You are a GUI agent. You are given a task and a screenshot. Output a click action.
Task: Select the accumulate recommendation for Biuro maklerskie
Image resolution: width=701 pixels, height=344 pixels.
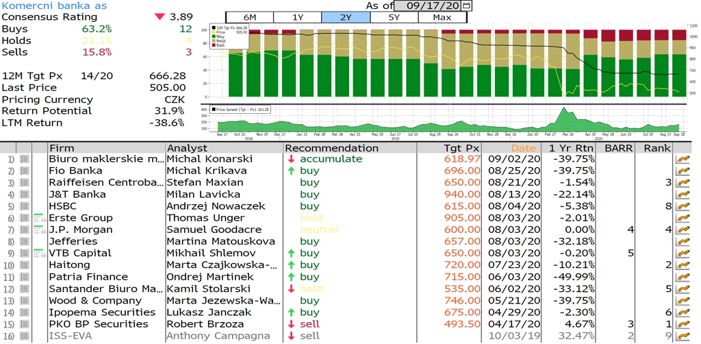point(331,159)
